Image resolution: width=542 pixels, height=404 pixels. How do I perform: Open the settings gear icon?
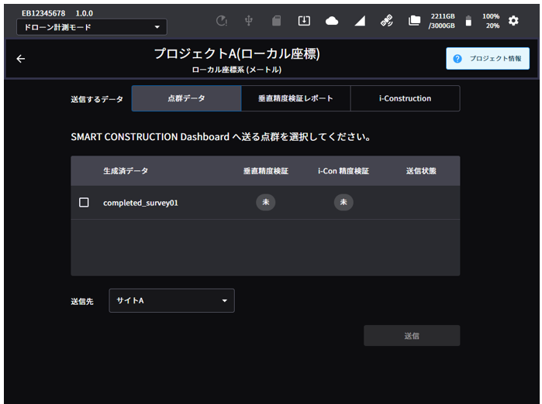click(513, 21)
